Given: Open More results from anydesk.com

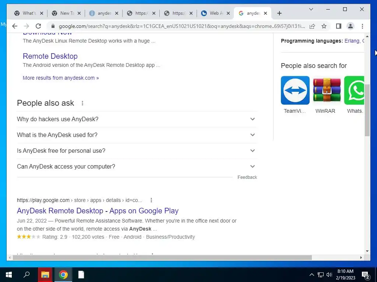Looking at the screenshot, I should (61, 78).
